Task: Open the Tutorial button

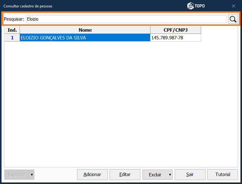Action: [x=223, y=174]
